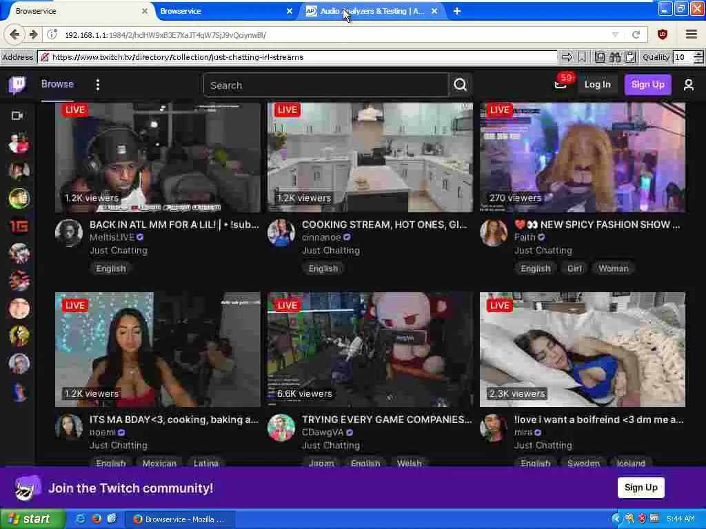
Task: Click the binoculars find icon in Browservice bar
Action: [614, 57]
